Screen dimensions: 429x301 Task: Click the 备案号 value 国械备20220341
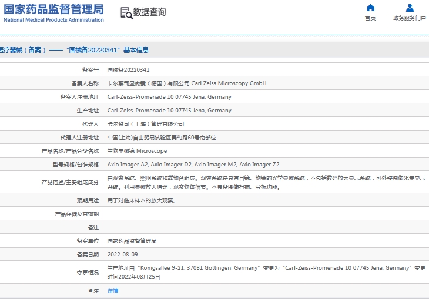click(x=128, y=70)
